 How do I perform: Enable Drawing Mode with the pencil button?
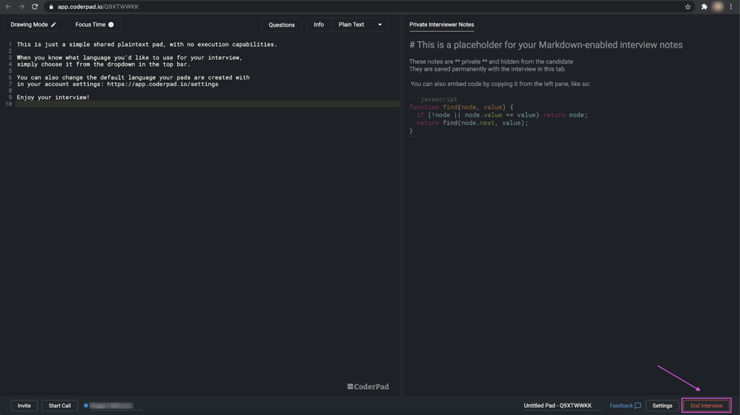point(33,25)
